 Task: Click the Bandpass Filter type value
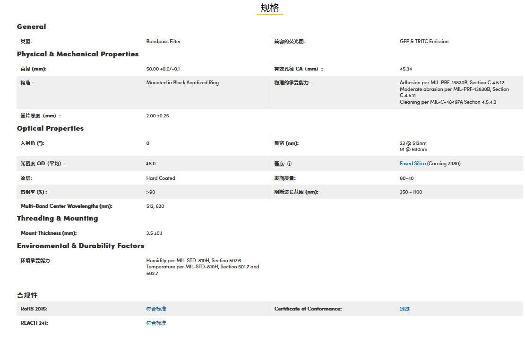click(164, 42)
